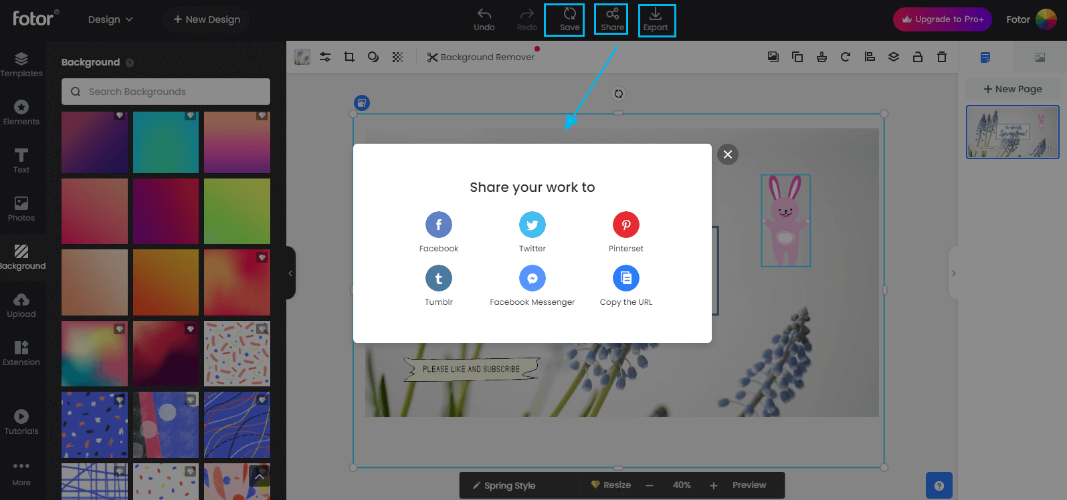The height and width of the screenshot is (500, 1067).
Task: Choose the lime green gradient background
Action: [237, 211]
